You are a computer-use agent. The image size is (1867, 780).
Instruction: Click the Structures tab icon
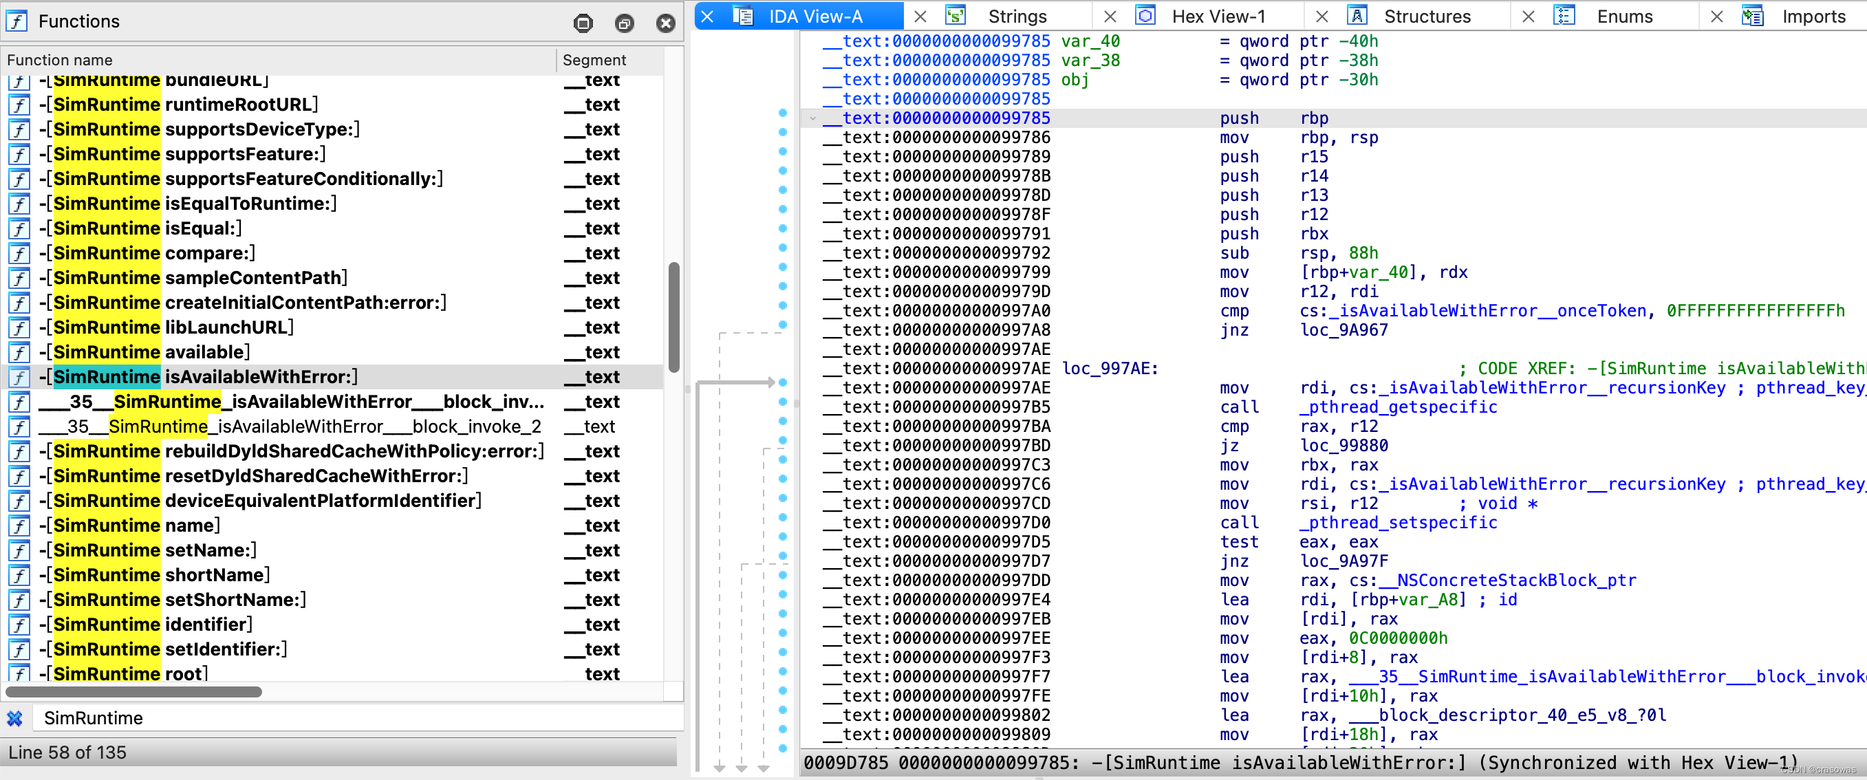(1357, 16)
